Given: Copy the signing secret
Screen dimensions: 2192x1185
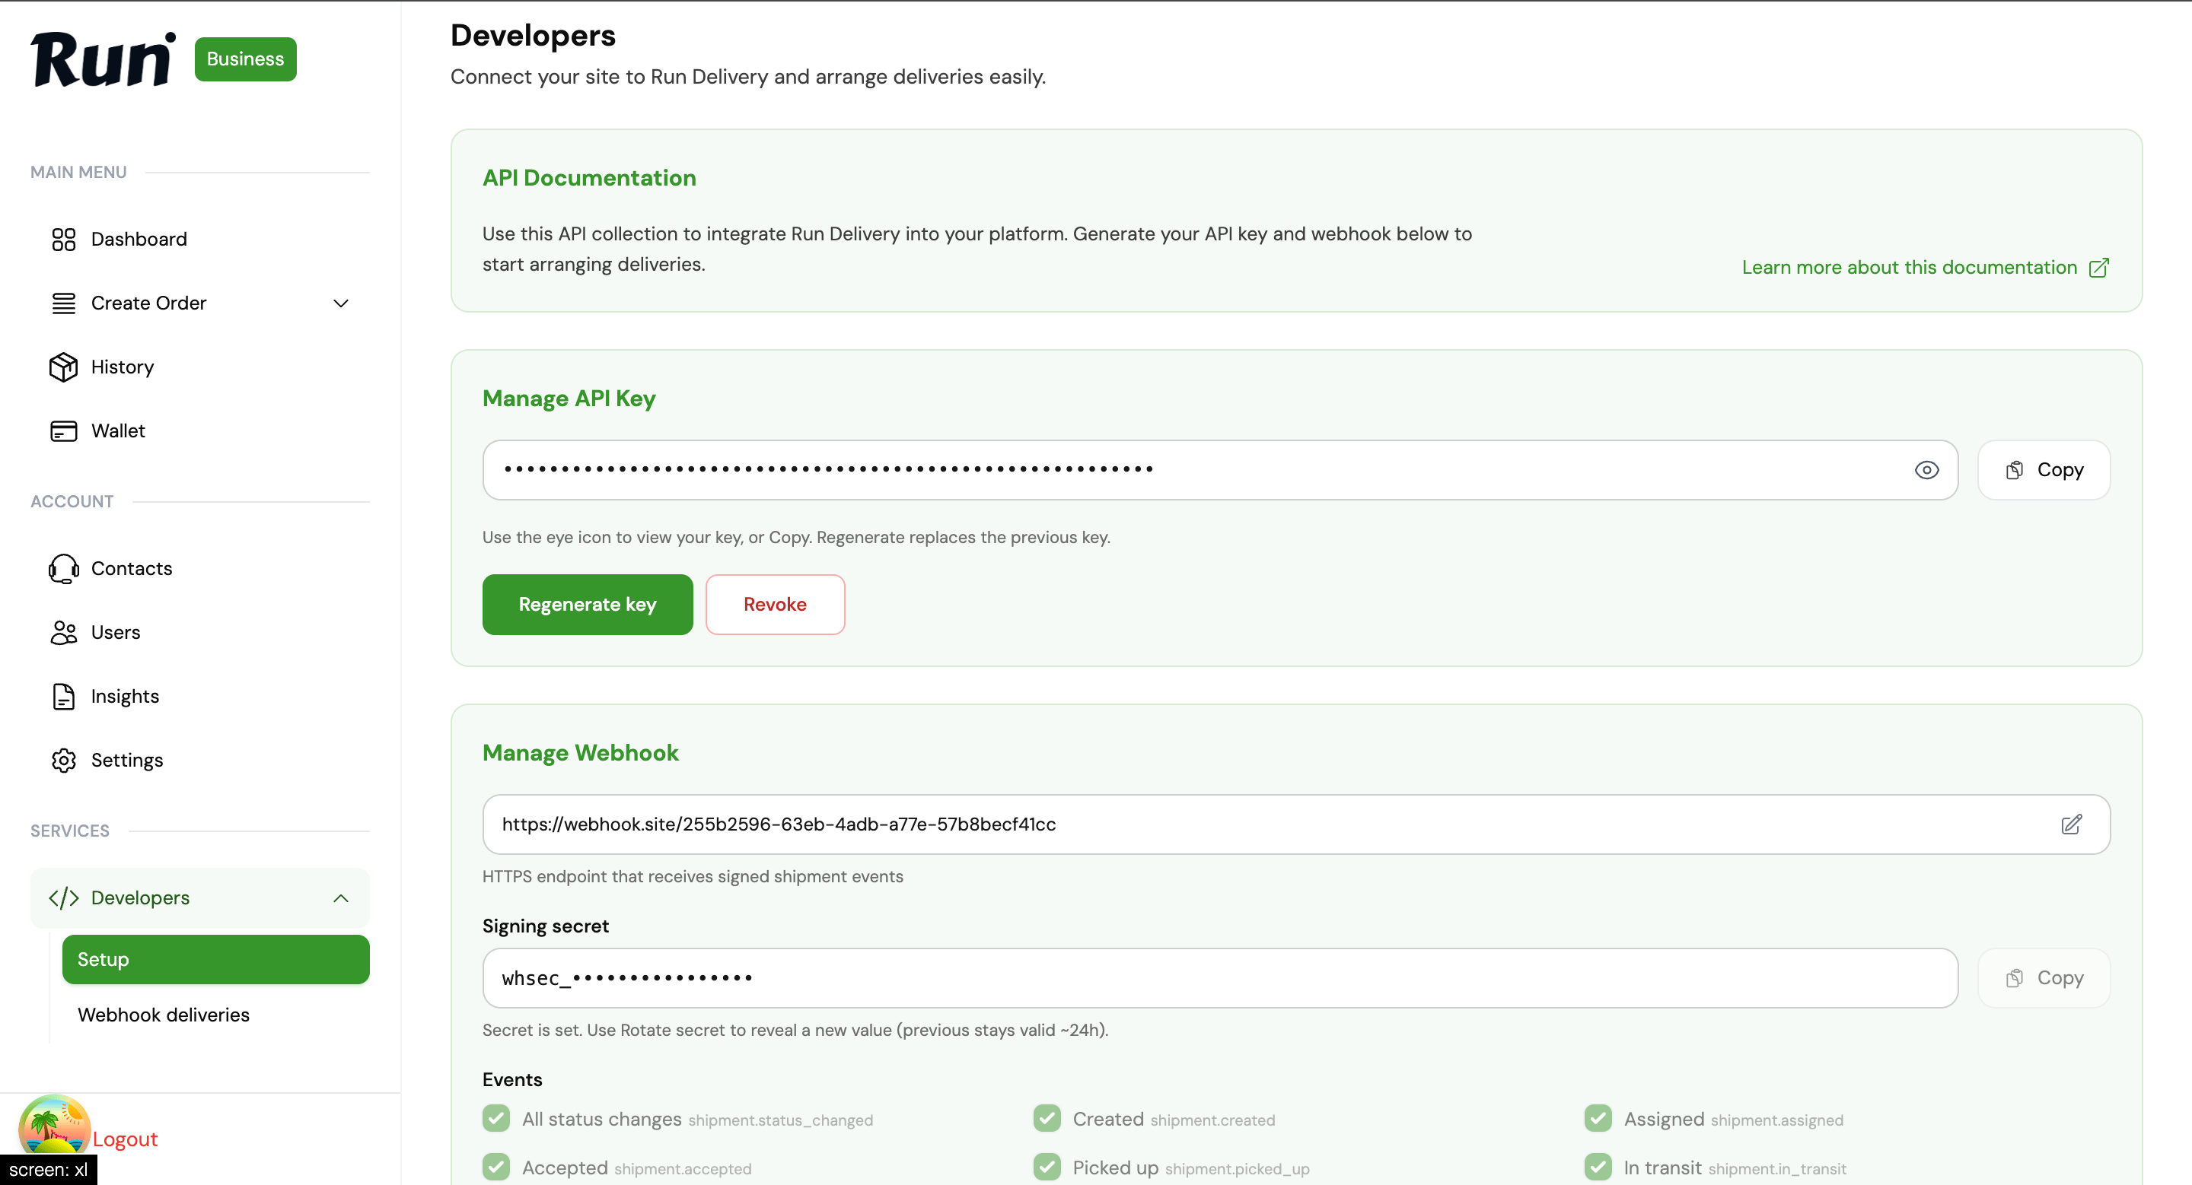Looking at the screenshot, I should tap(2044, 978).
